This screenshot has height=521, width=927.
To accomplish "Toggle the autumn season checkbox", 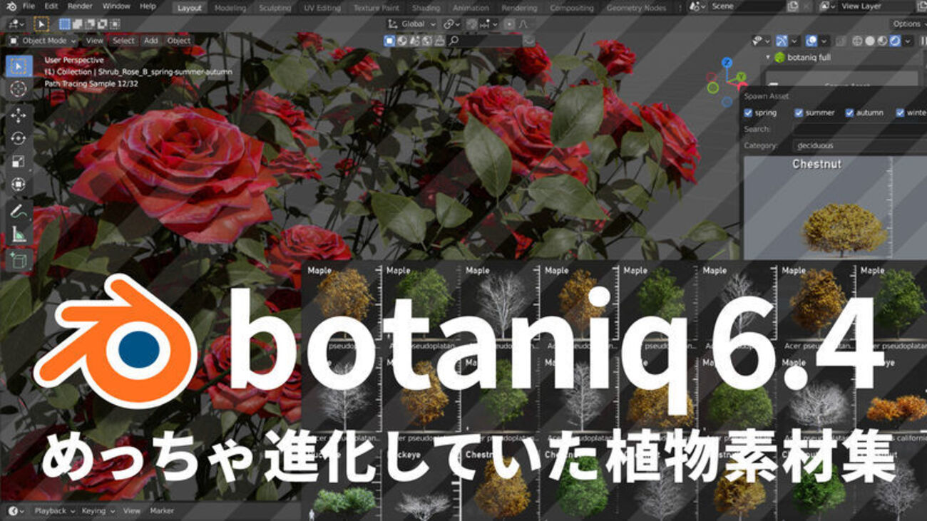I will coord(850,113).
